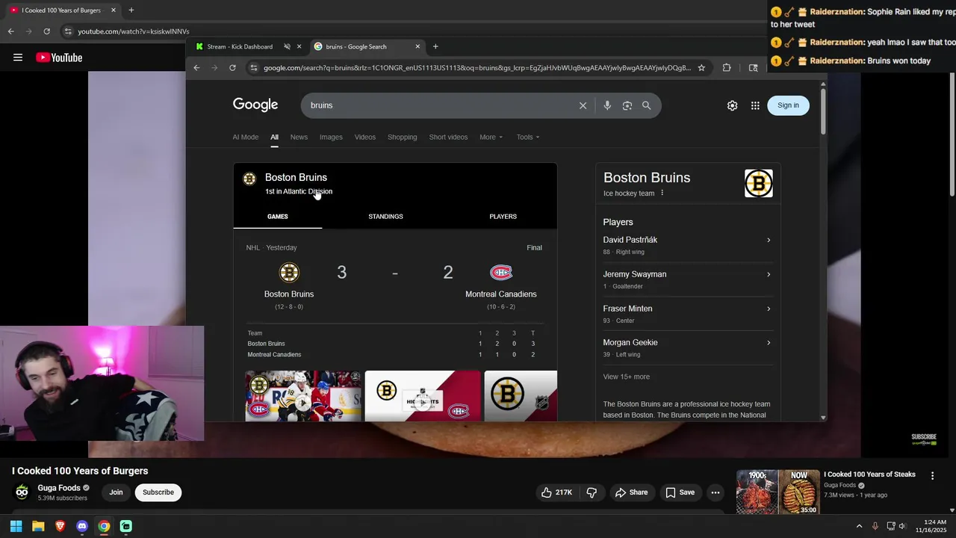Select the GAMES tab
The width and height of the screenshot is (956, 538).
pos(277,217)
